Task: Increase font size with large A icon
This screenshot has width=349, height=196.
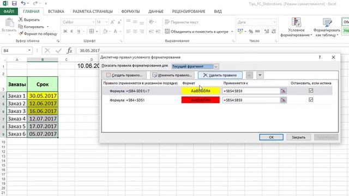Action: tap(112, 22)
